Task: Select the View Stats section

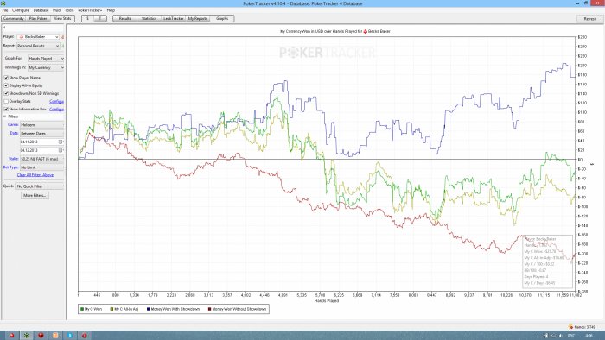Action: (62, 18)
